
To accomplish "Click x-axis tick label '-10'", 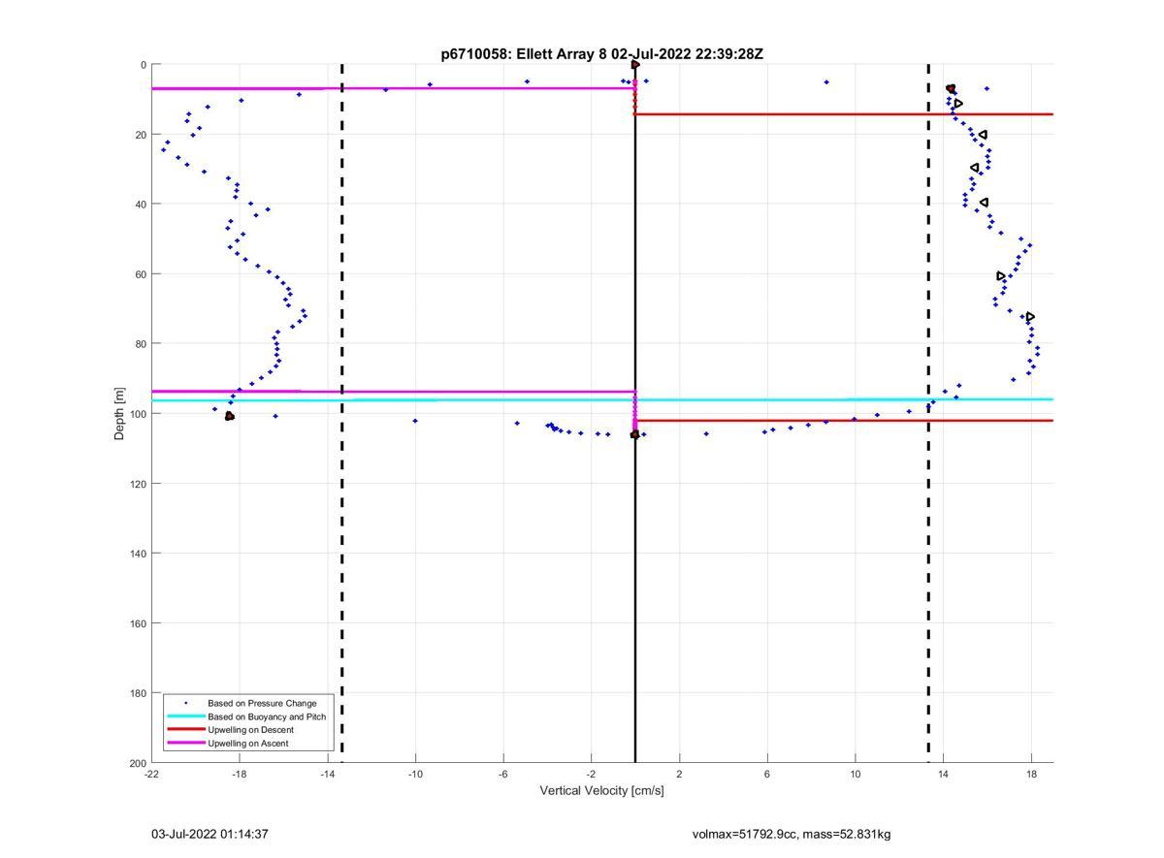I will point(415,774).
